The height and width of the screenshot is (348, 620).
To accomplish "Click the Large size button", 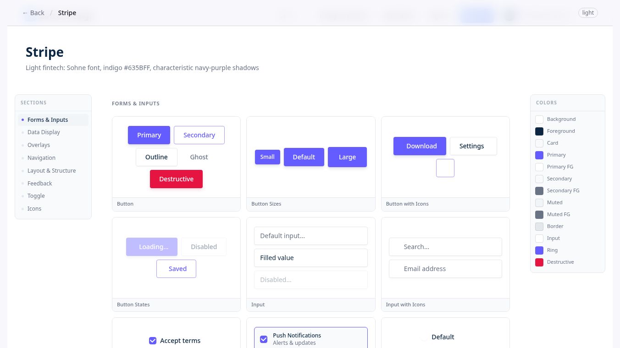I will point(347,157).
